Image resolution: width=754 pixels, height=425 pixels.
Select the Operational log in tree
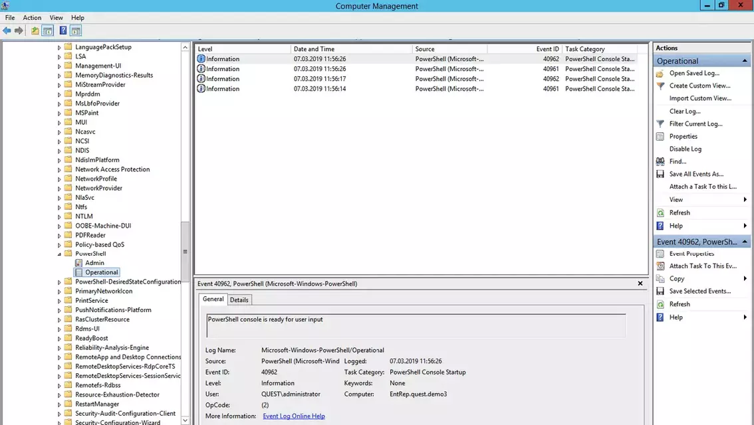click(x=102, y=272)
